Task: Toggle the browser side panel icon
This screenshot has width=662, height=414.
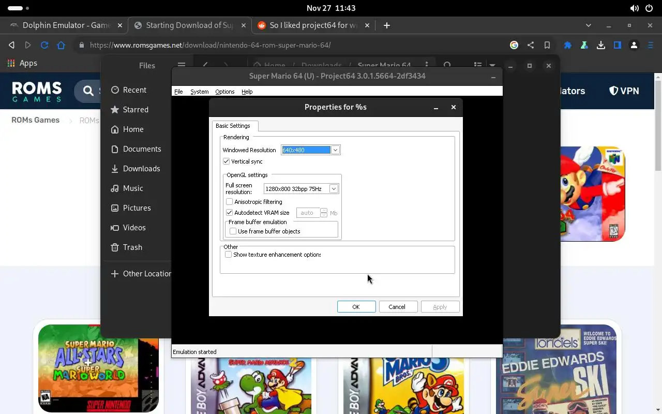Action: pyautogui.click(x=618, y=45)
